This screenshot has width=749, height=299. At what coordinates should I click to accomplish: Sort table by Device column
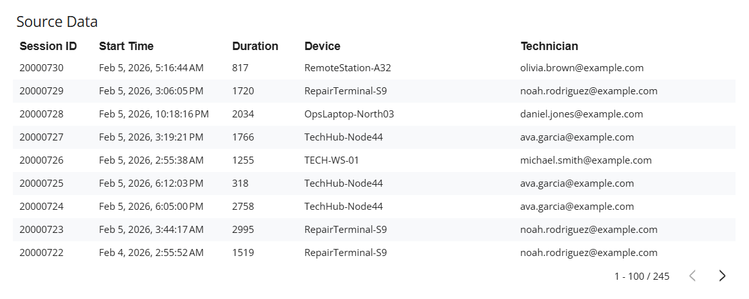[322, 46]
